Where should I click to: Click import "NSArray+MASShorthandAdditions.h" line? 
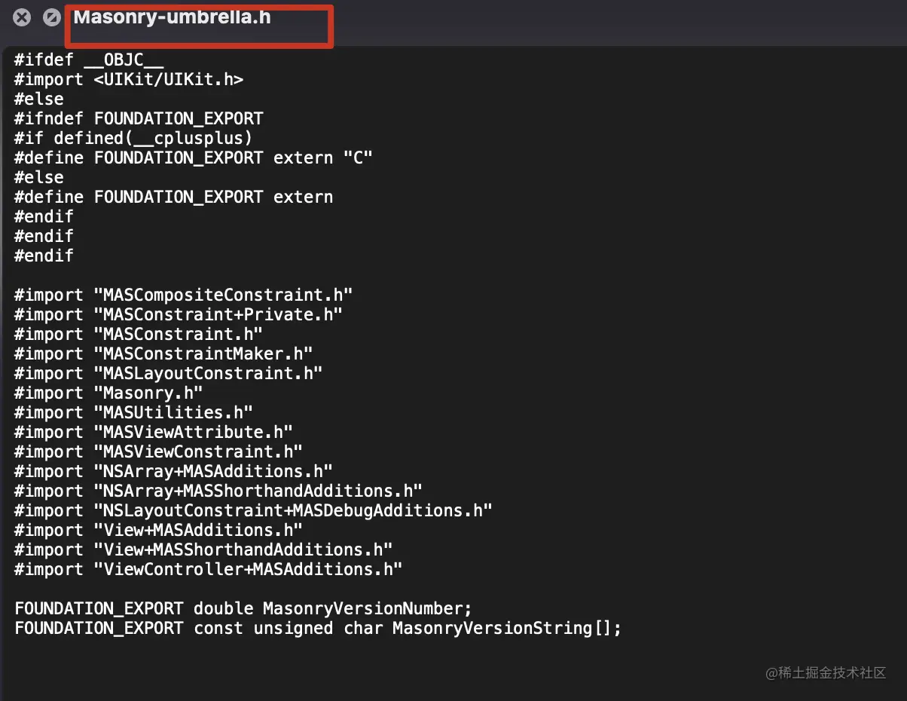[x=218, y=491]
